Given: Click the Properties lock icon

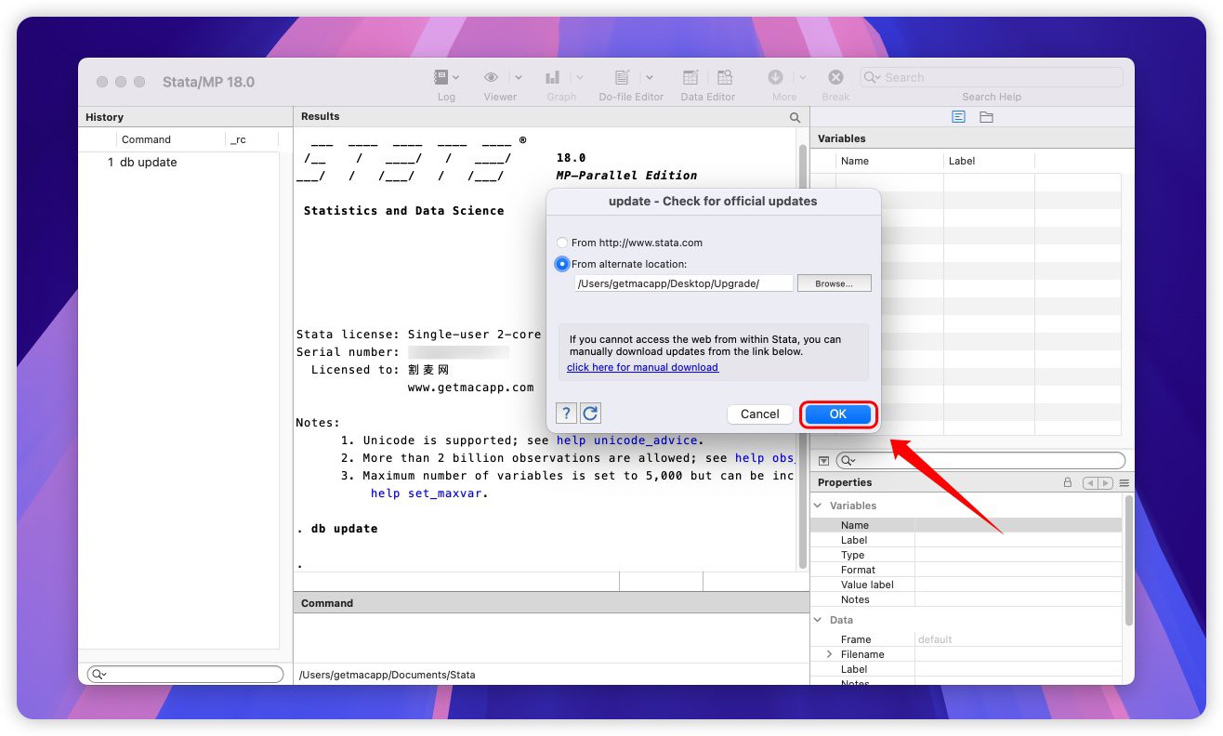Looking at the screenshot, I should click(x=1069, y=482).
